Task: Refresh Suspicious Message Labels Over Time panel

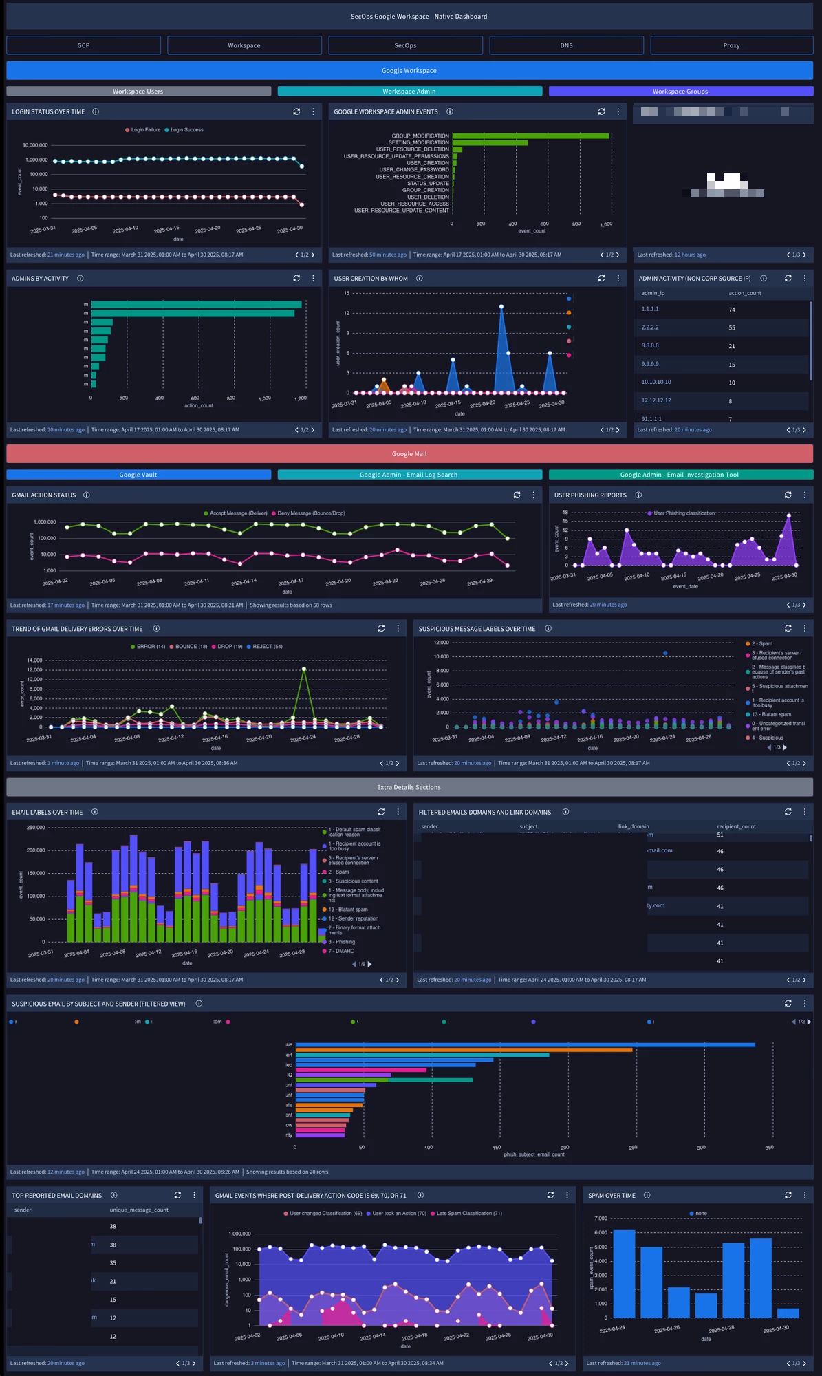Action: pyautogui.click(x=788, y=629)
